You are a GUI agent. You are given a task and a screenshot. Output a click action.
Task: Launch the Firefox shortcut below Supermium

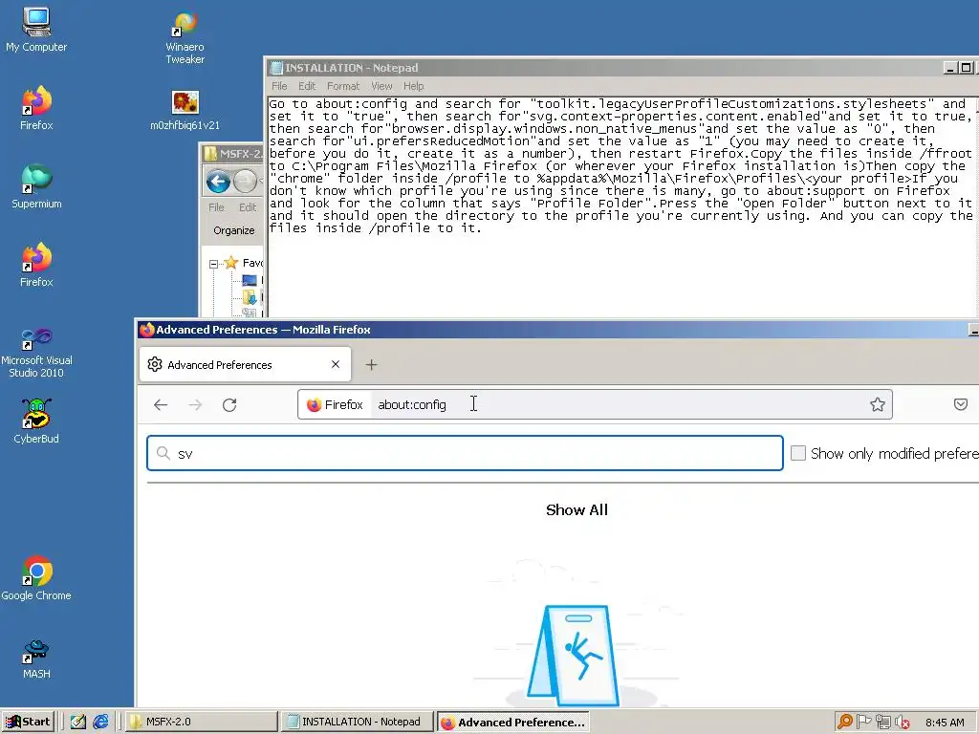coord(36,265)
